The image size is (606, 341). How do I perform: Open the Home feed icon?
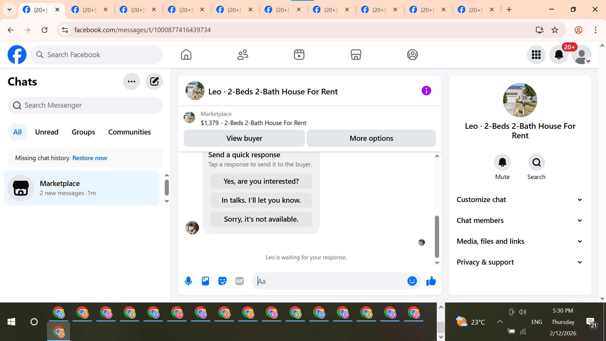pos(186,55)
